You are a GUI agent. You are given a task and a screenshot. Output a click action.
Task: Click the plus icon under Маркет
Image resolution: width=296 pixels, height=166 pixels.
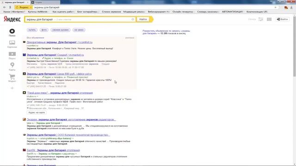[12, 88]
